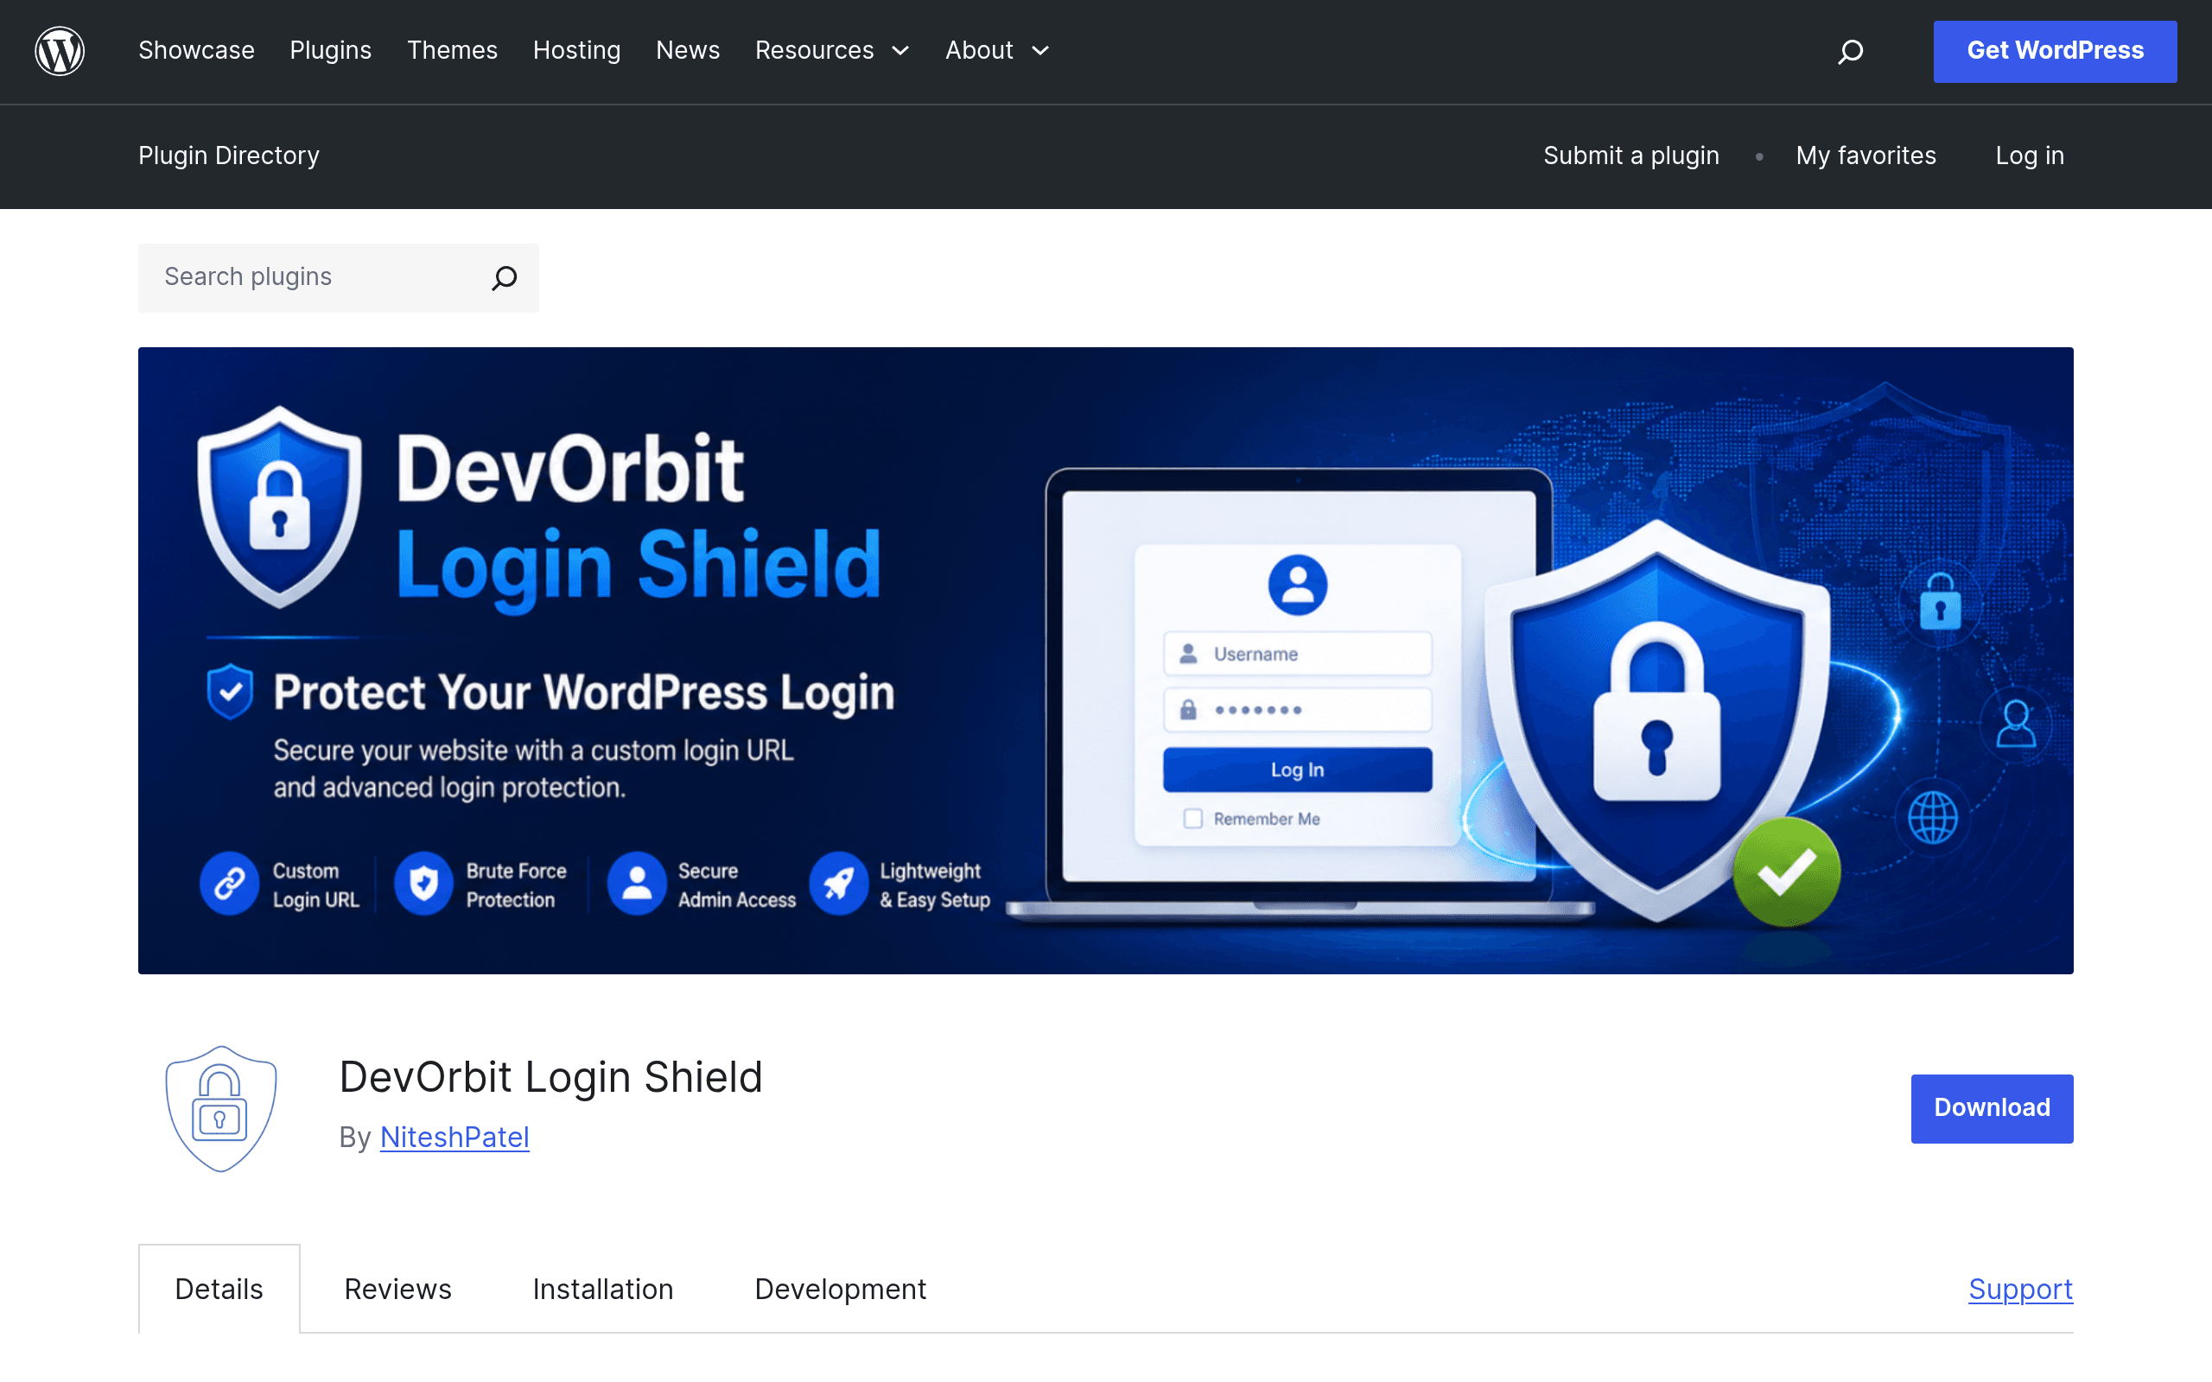This screenshot has height=1382, width=2212.
Task: Click the Get WordPress button
Action: click(2055, 51)
